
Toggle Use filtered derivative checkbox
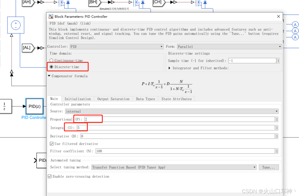coord(51,144)
